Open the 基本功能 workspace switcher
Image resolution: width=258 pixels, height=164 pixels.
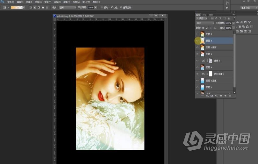249,8
